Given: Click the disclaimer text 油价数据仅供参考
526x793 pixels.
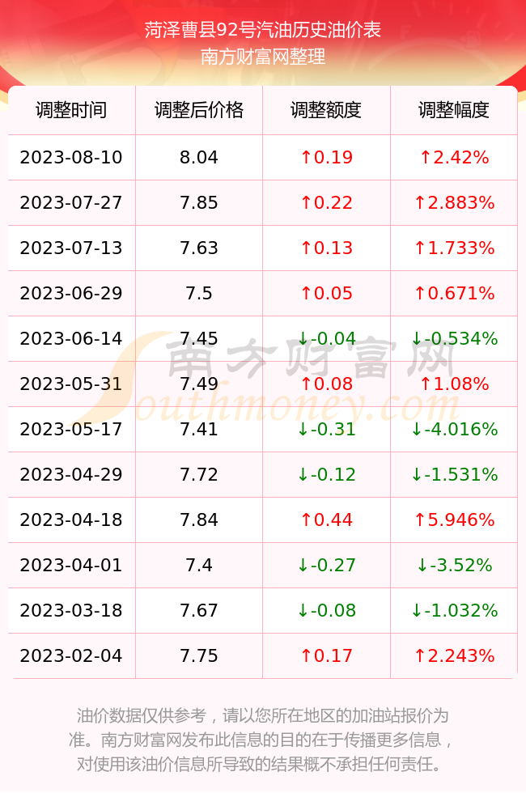Looking at the screenshot, I should point(142,715).
